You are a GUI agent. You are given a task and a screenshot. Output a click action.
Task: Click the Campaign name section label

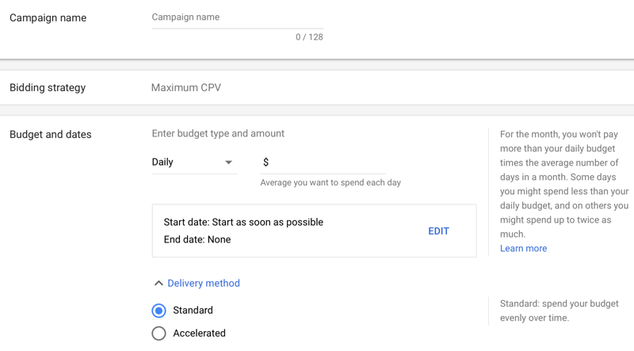tap(48, 17)
